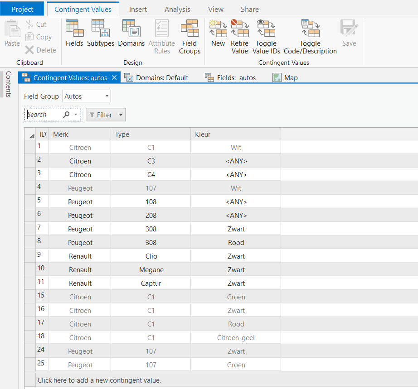Click the Citroen-geel color cell
Viewport: 418px width, 389px height.
point(236,337)
